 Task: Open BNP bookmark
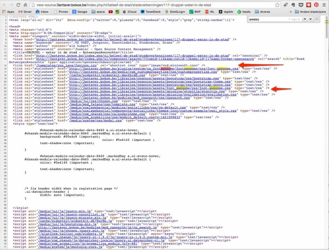click(x=195, y=12)
